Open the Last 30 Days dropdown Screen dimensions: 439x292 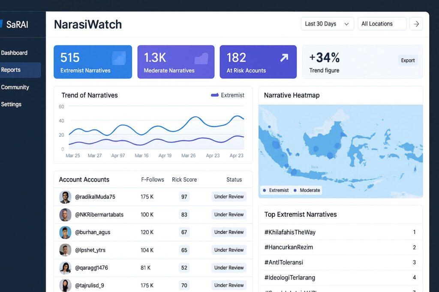[x=327, y=24]
